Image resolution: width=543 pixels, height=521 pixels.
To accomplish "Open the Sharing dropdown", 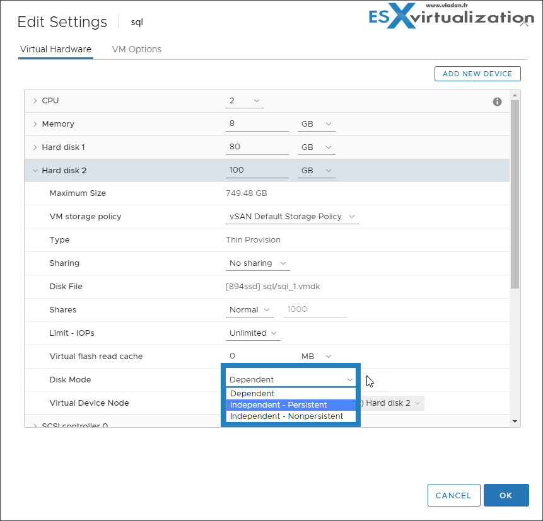I will pyautogui.click(x=258, y=263).
